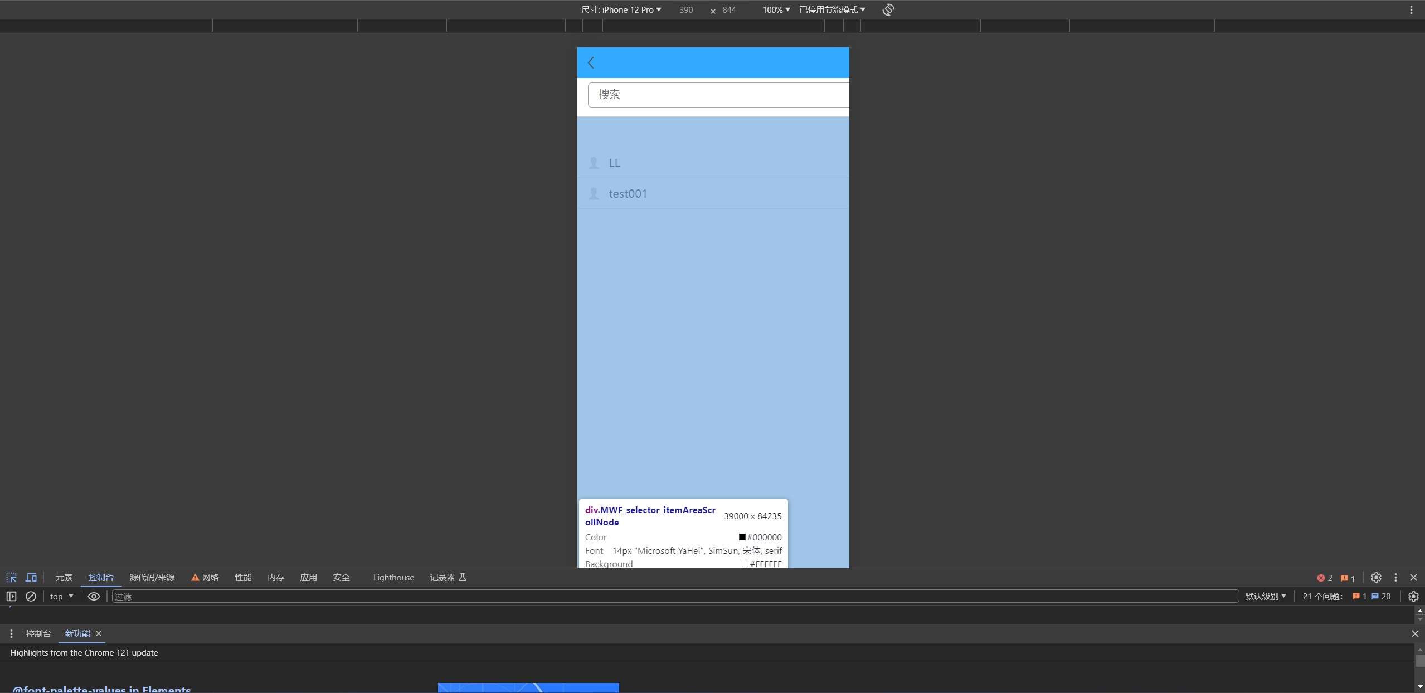Open the 100% zoom dropdown
The width and height of the screenshot is (1425, 693).
pyautogui.click(x=776, y=10)
